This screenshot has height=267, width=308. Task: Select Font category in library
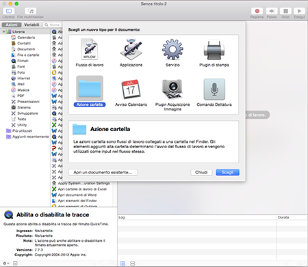click(x=21, y=67)
